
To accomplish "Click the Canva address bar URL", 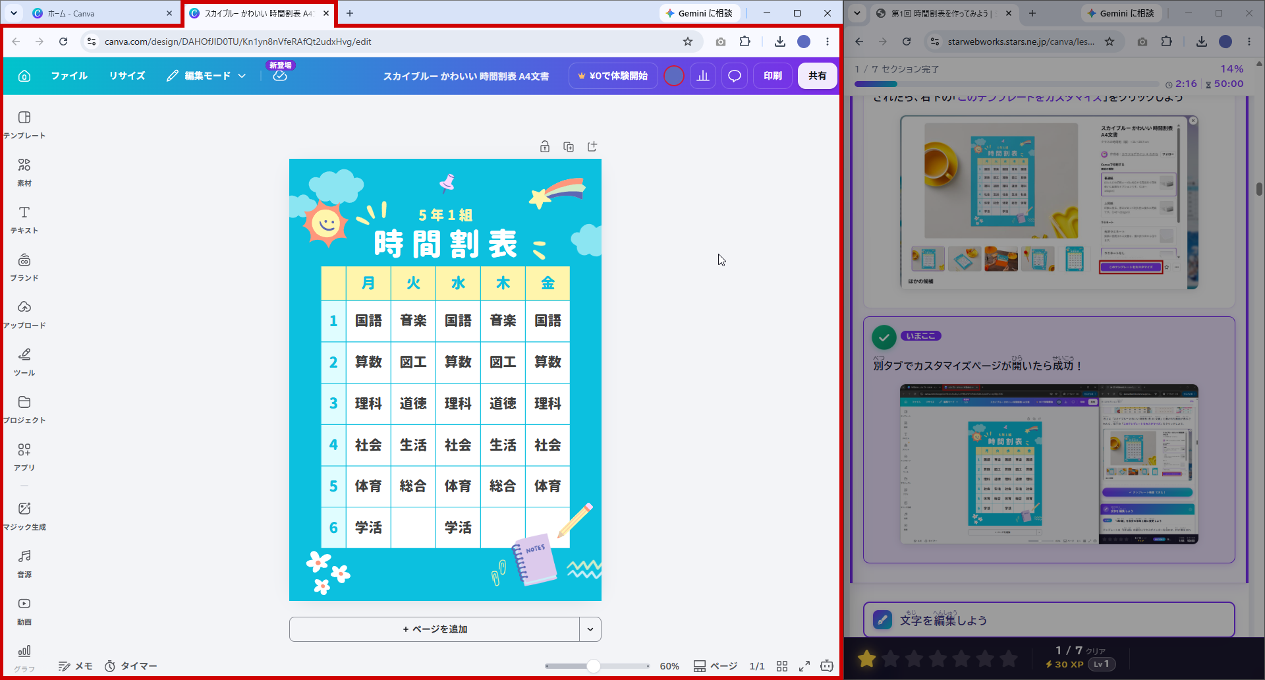I will click(x=238, y=42).
